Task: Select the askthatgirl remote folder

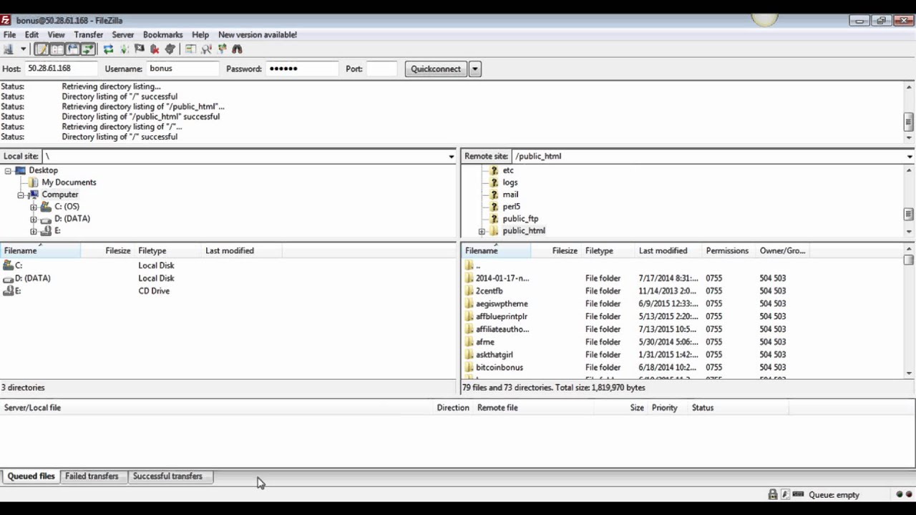Action: 494,355
